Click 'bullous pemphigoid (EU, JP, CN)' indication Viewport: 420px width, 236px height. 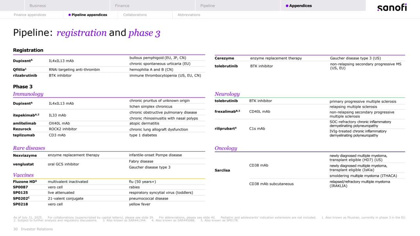pos(158,58)
